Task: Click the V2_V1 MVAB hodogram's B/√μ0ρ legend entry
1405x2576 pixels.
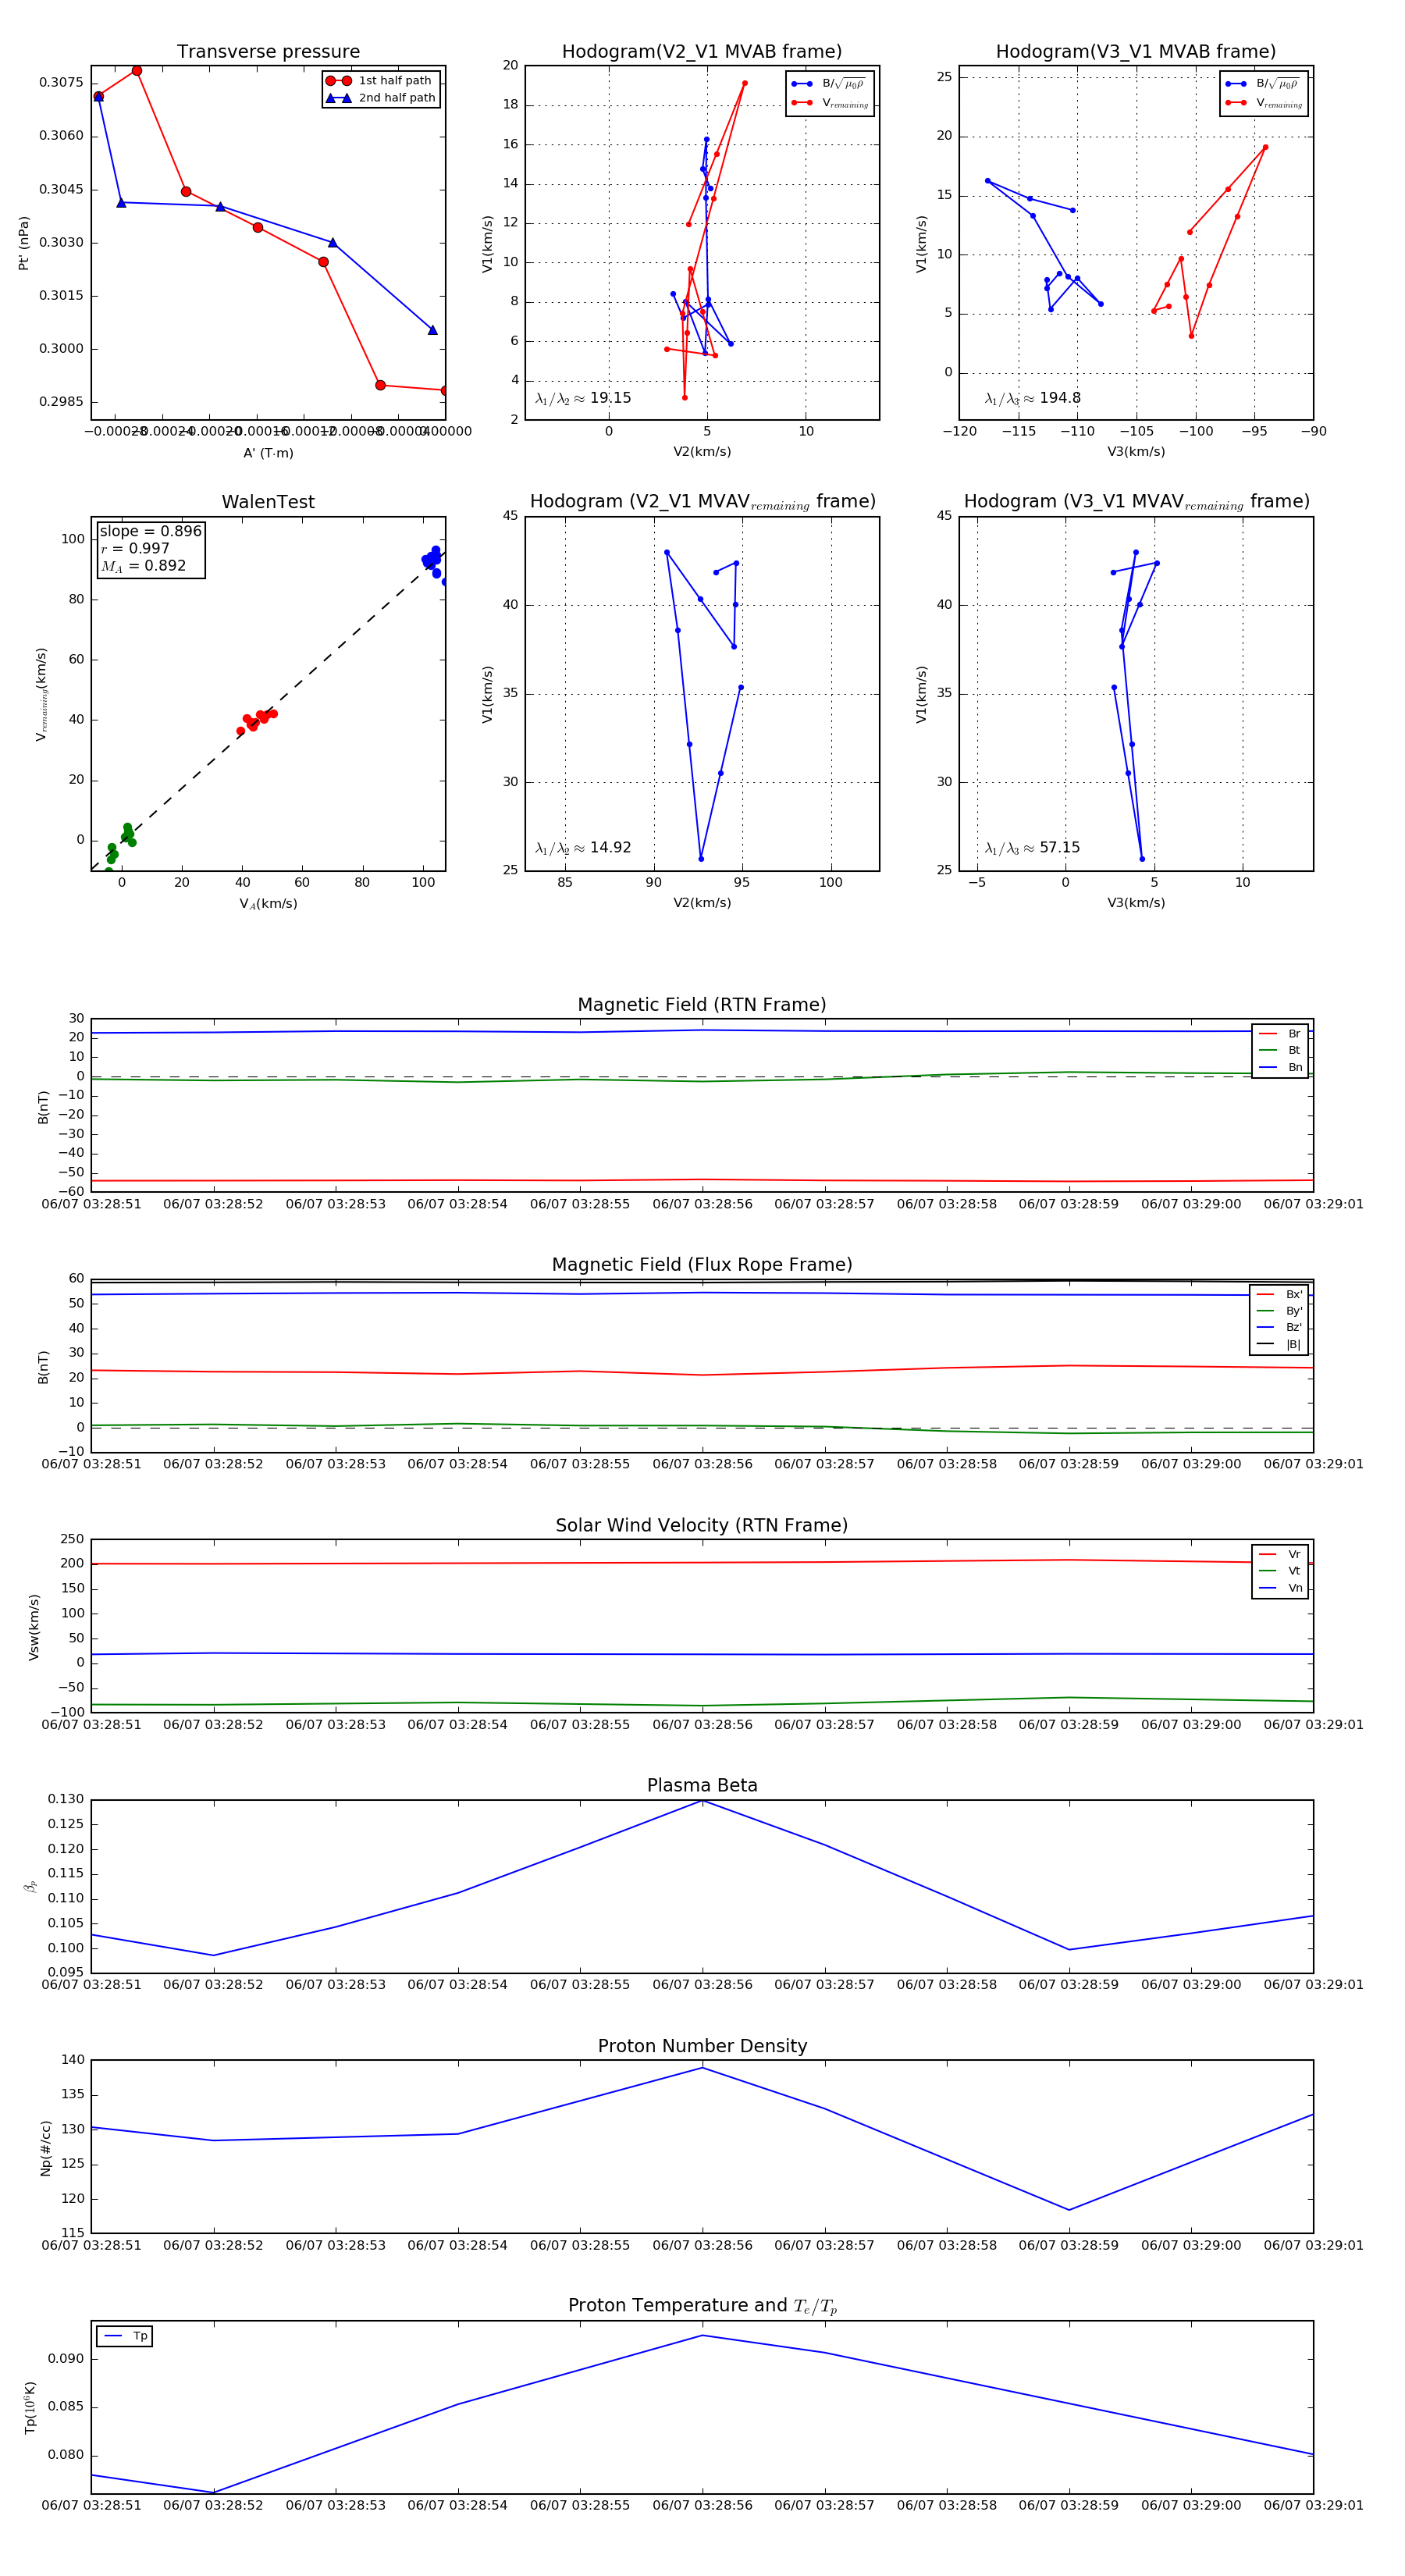Action: pos(830,84)
